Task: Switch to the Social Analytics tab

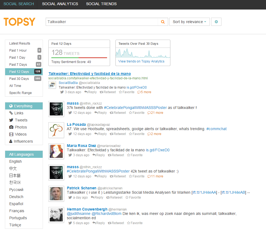Action: (60, 4)
